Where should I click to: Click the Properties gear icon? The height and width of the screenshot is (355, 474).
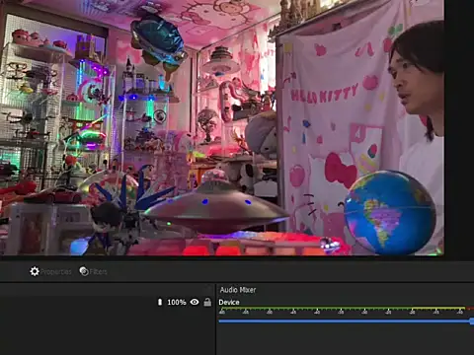coord(35,271)
